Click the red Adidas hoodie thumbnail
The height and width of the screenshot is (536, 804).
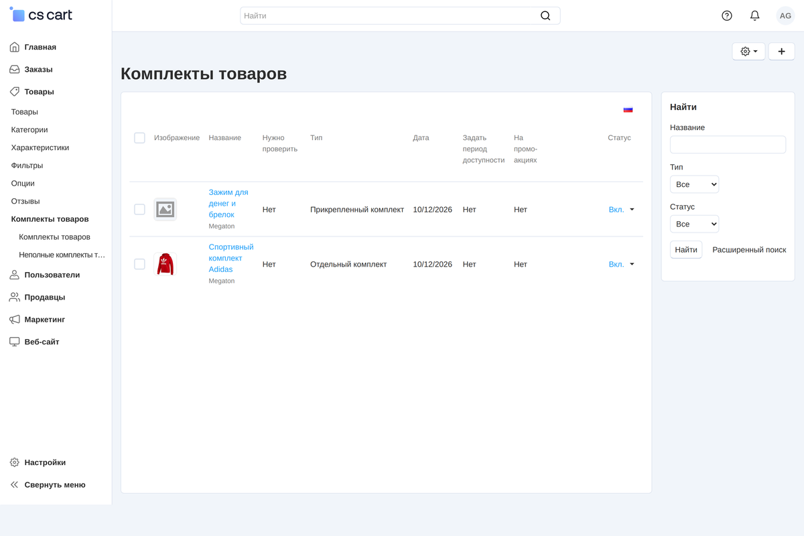click(165, 264)
